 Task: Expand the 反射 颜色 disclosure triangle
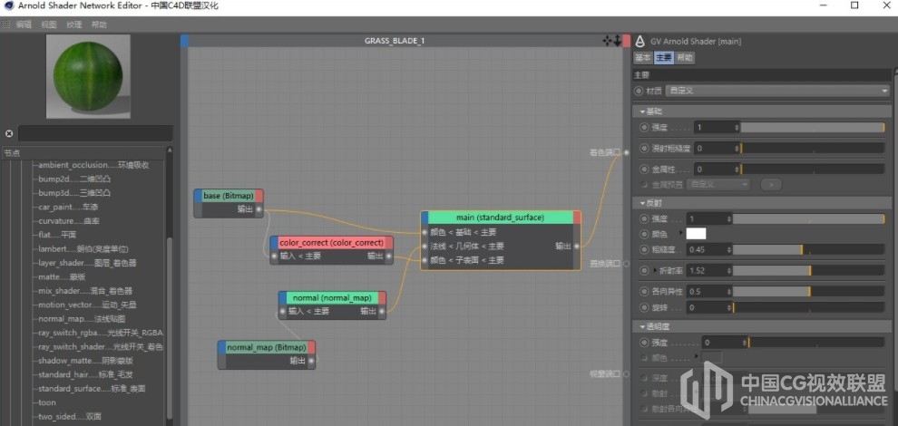pos(680,232)
